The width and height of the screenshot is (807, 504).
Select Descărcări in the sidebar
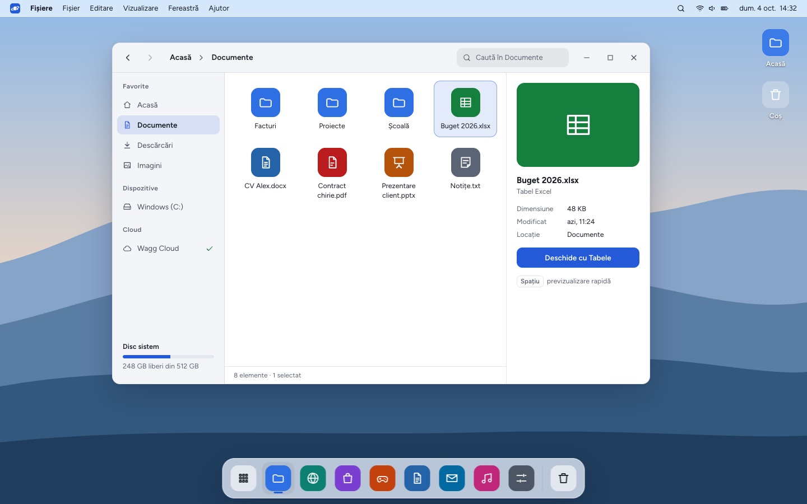[x=168, y=145]
